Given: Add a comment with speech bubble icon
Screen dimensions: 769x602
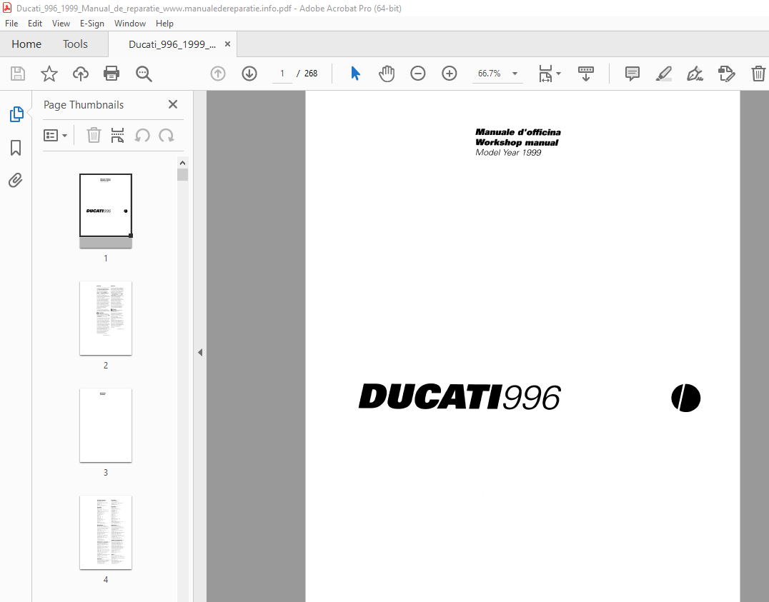Looking at the screenshot, I should click(x=632, y=74).
